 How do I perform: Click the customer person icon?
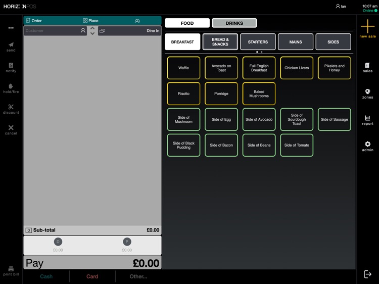pos(83,30)
